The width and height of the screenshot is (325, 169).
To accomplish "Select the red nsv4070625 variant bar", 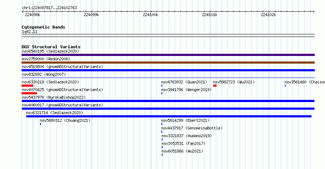I will pos(29,93).
